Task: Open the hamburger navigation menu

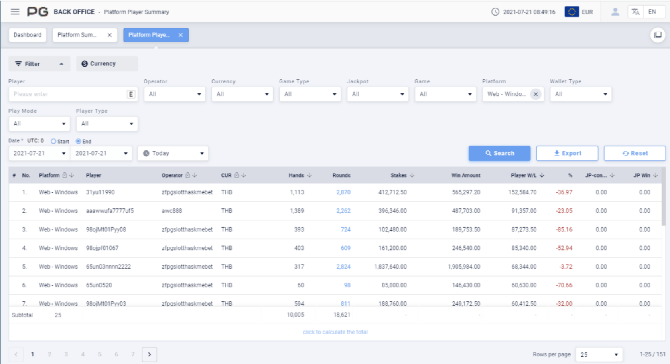Action: click(x=15, y=12)
